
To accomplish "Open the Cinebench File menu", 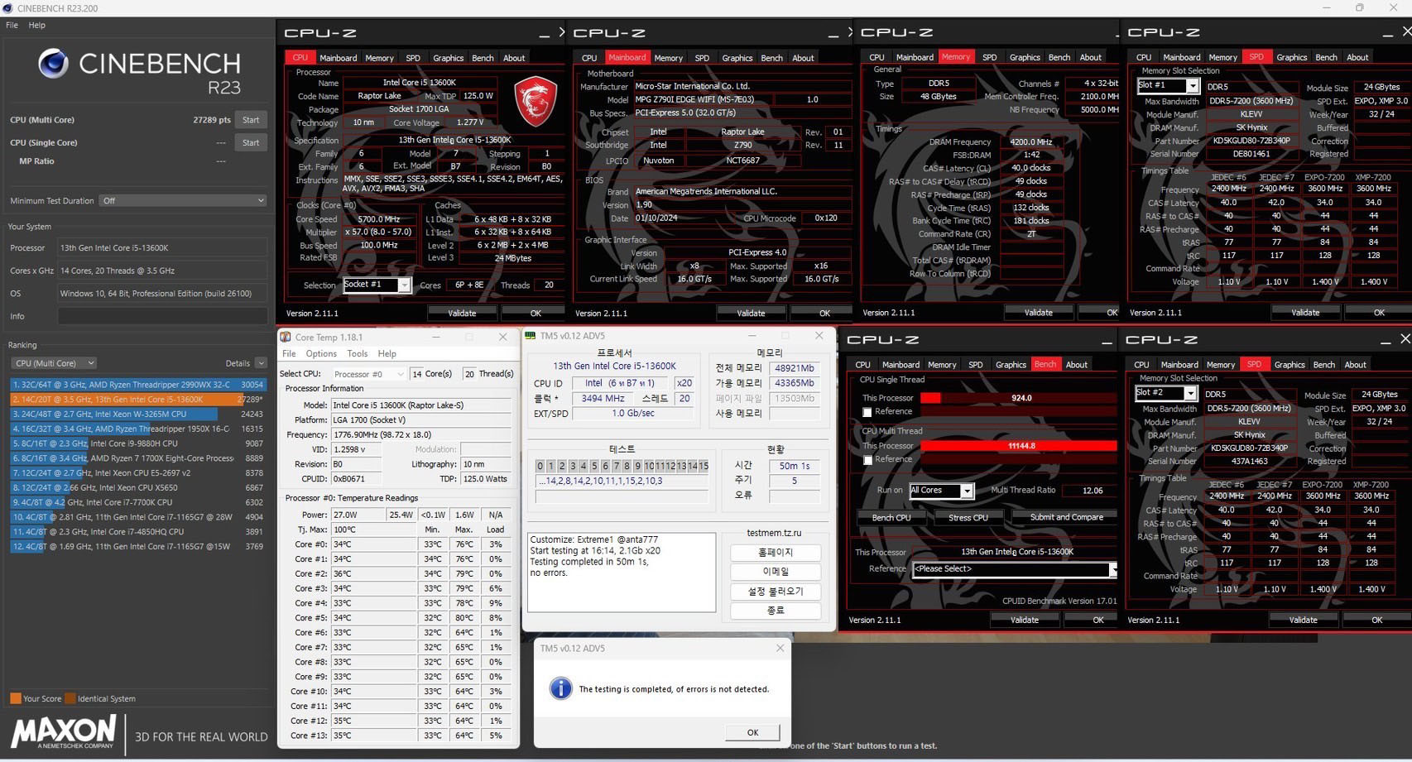I will tap(12, 25).
